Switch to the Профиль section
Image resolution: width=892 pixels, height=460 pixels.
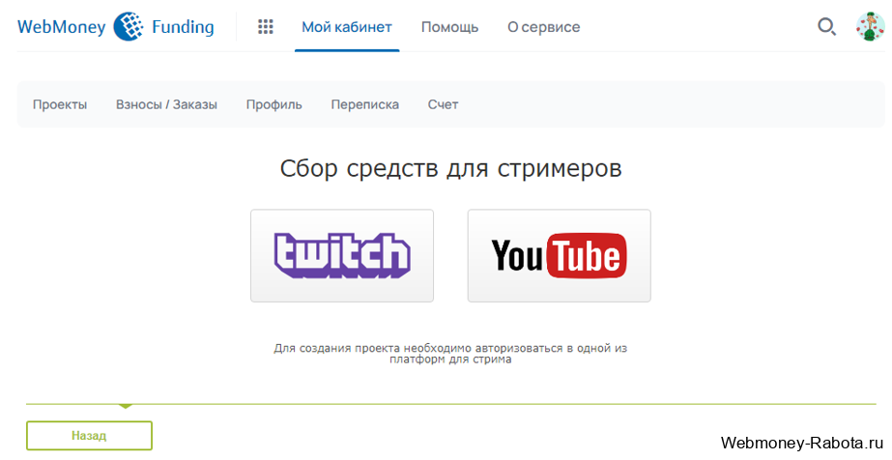[x=273, y=104]
